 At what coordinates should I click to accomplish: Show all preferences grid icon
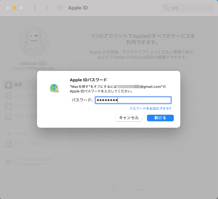60,8
